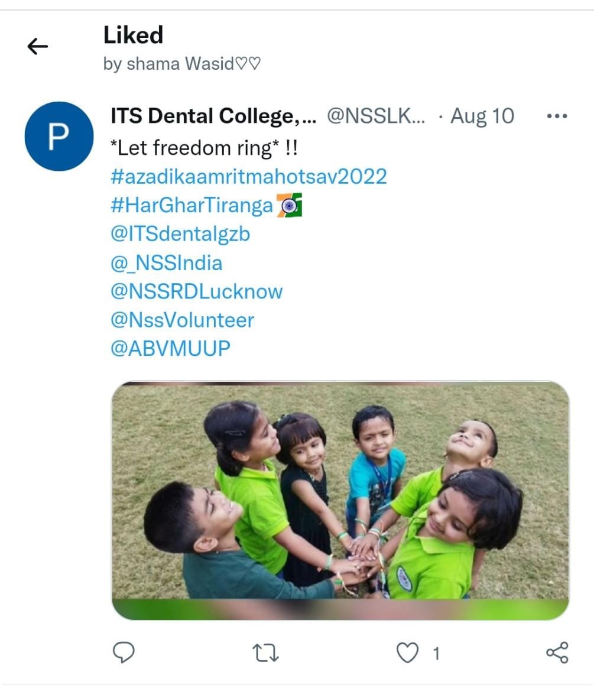Toggle the heart like icon
This screenshot has width=594, height=691.
[x=407, y=653]
